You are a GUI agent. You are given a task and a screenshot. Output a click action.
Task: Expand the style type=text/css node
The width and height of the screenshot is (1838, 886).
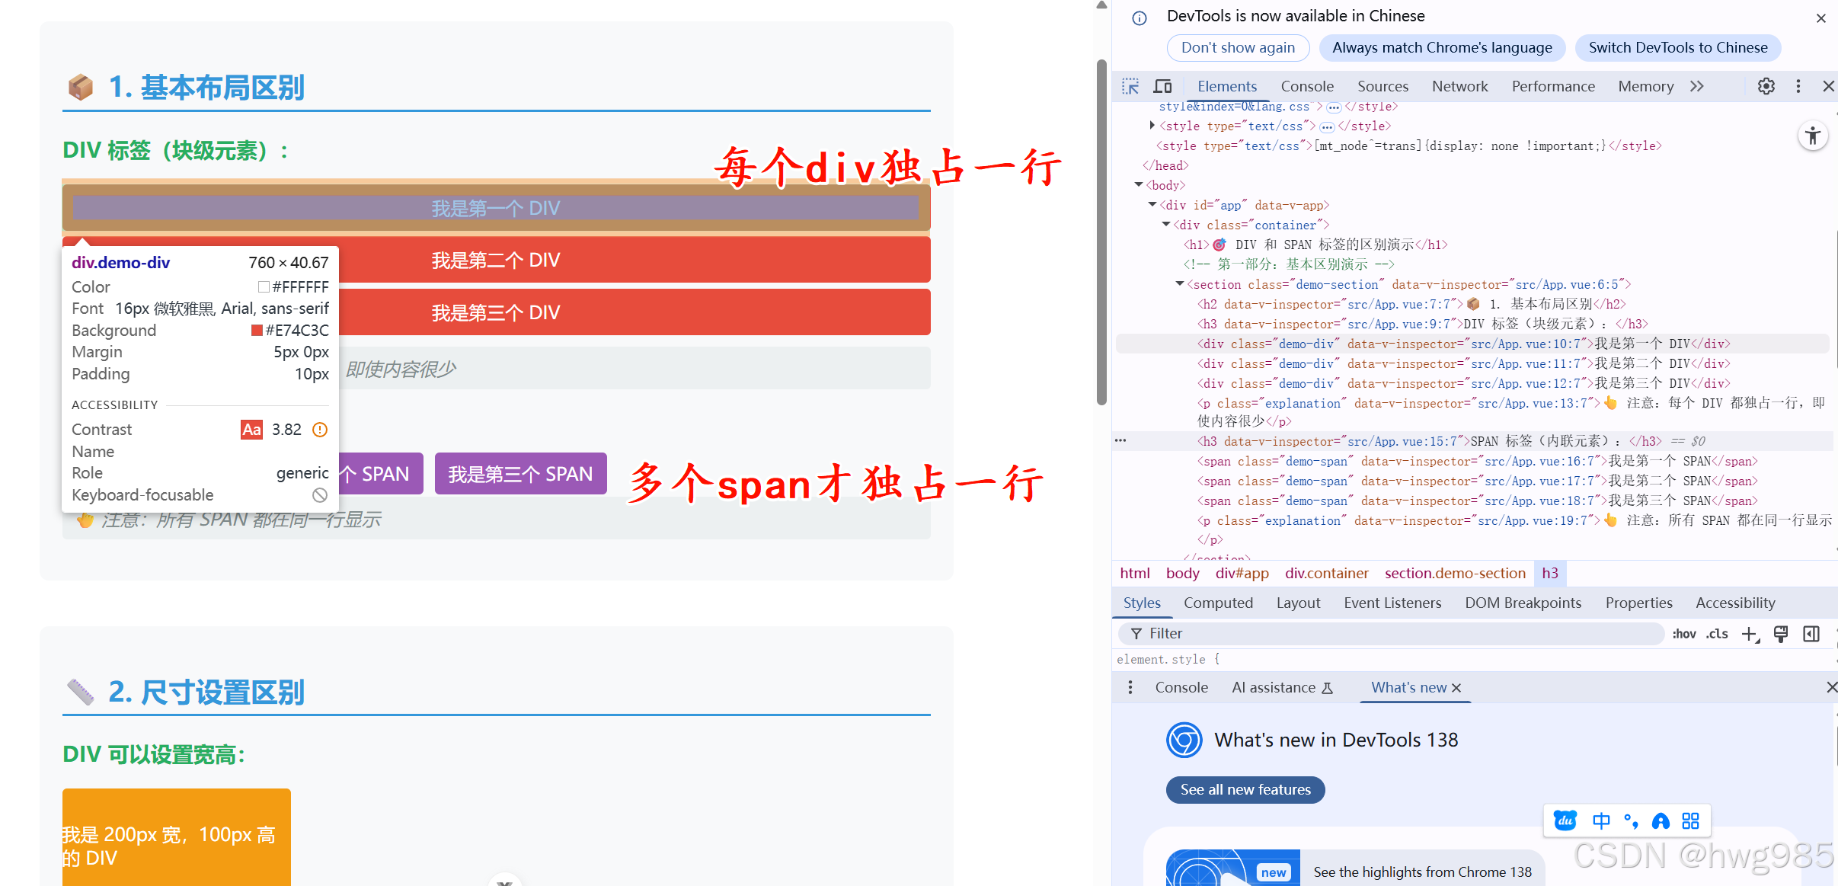pos(1152,126)
